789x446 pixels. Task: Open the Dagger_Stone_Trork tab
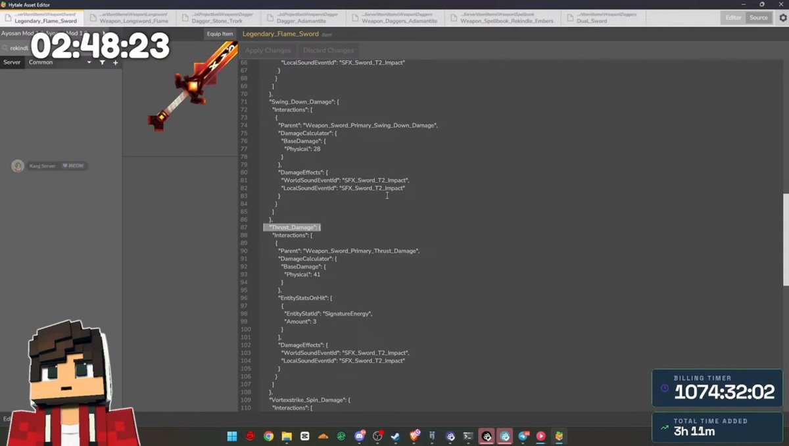[x=217, y=18]
